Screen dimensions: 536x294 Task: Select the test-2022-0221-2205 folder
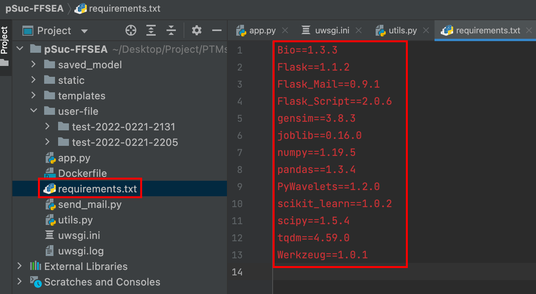pyautogui.click(x=125, y=142)
